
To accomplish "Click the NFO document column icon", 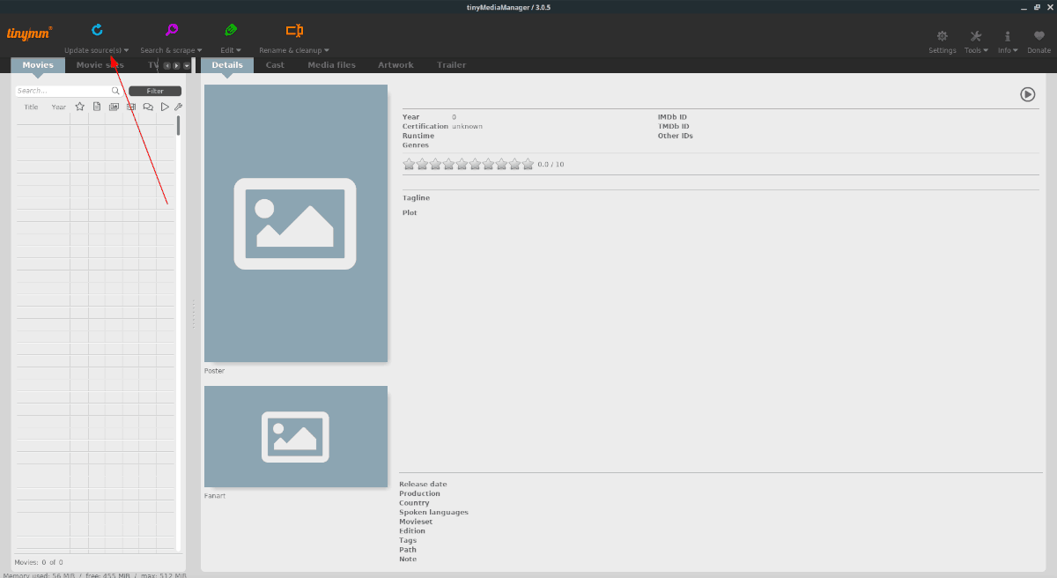I will coord(97,106).
